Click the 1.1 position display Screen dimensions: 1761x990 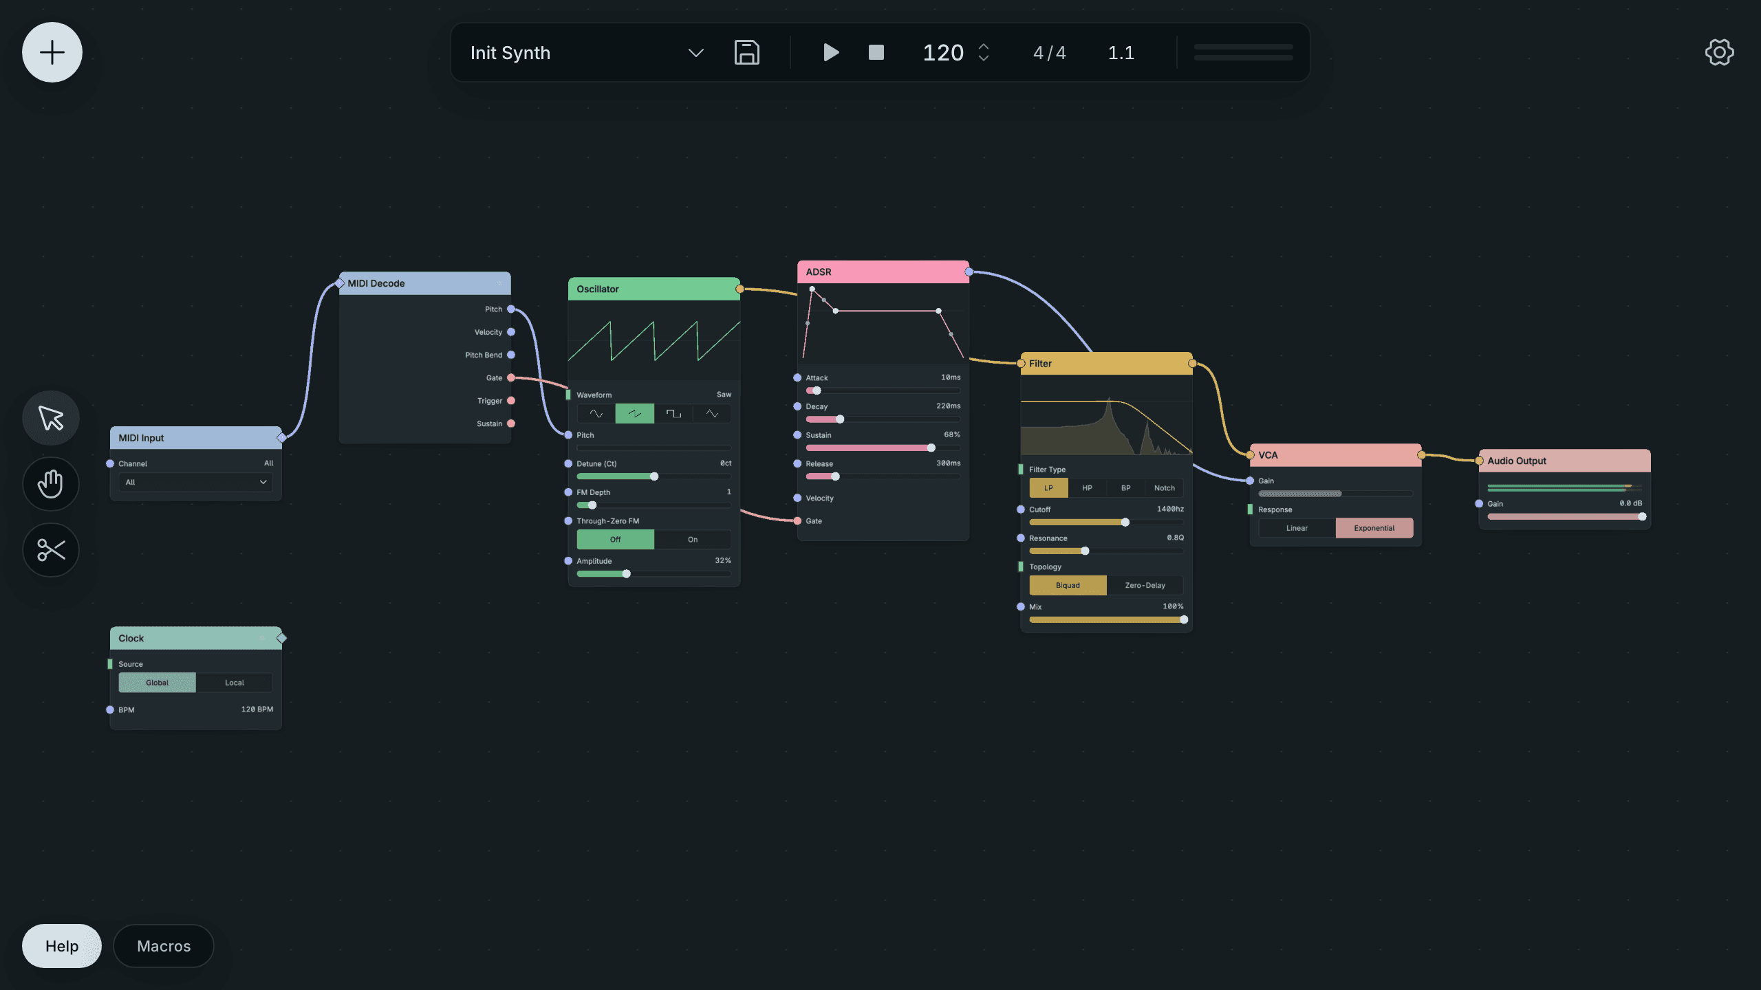click(x=1121, y=53)
